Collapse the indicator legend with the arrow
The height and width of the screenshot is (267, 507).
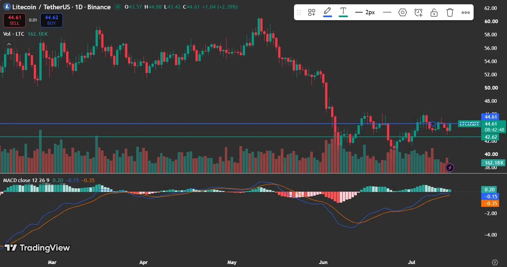(9, 44)
